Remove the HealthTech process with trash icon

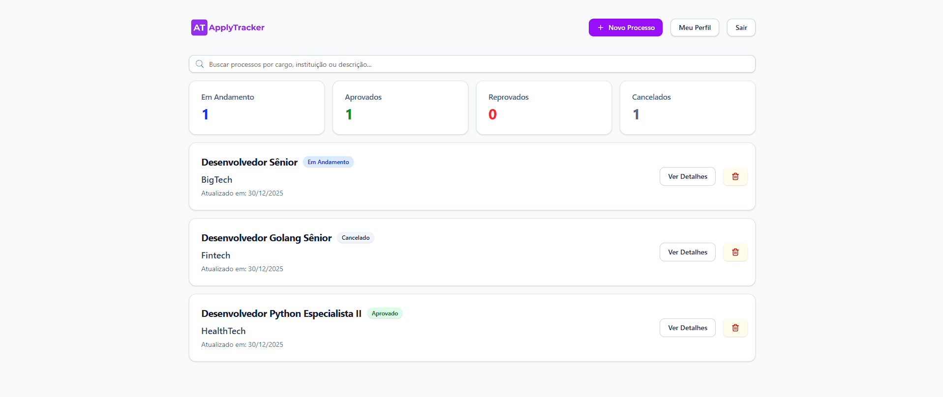click(735, 328)
